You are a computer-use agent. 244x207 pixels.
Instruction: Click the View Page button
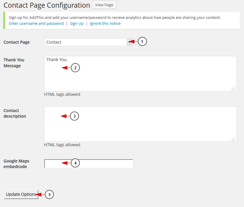click(104, 5)
